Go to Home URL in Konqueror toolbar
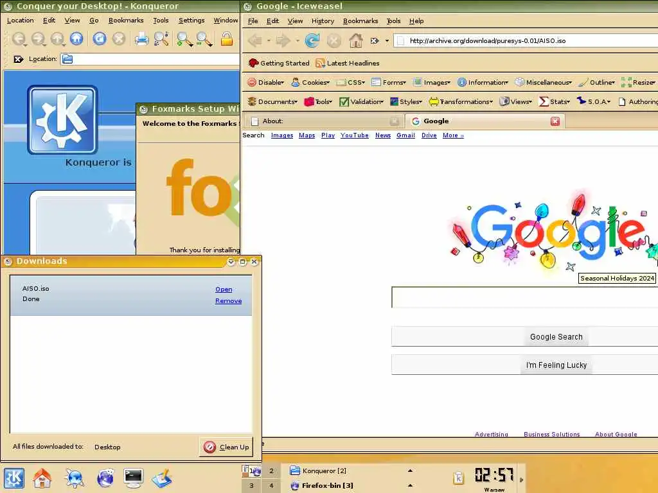Viewport: 658px width, 493px height. tap(76, 39)
